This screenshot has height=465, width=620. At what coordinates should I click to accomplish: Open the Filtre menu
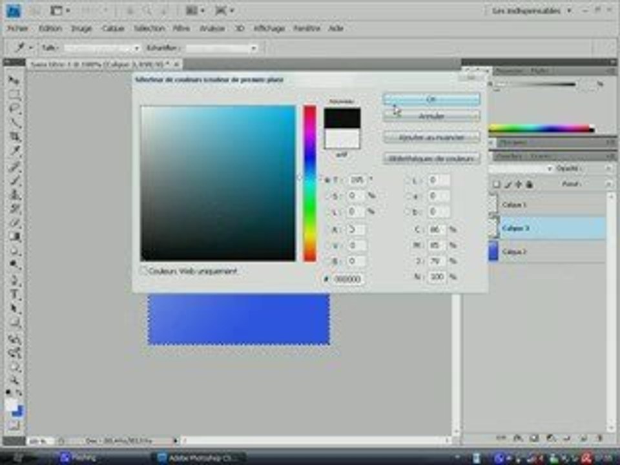click(x=181, y=28)
